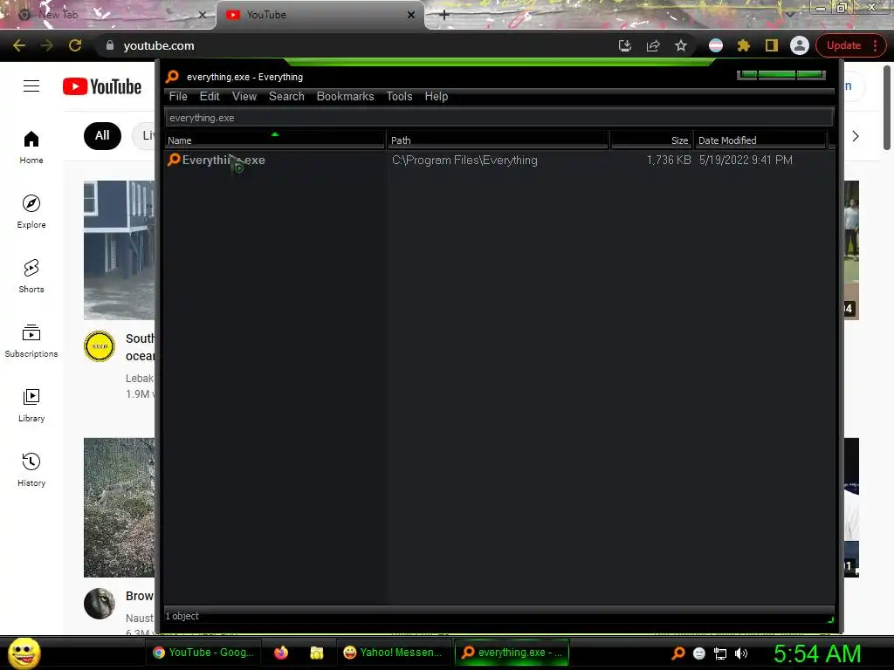Click the YouTube logo
This screenshot has height=670, width=894.
pyautogui.click(x=102, y=86)
